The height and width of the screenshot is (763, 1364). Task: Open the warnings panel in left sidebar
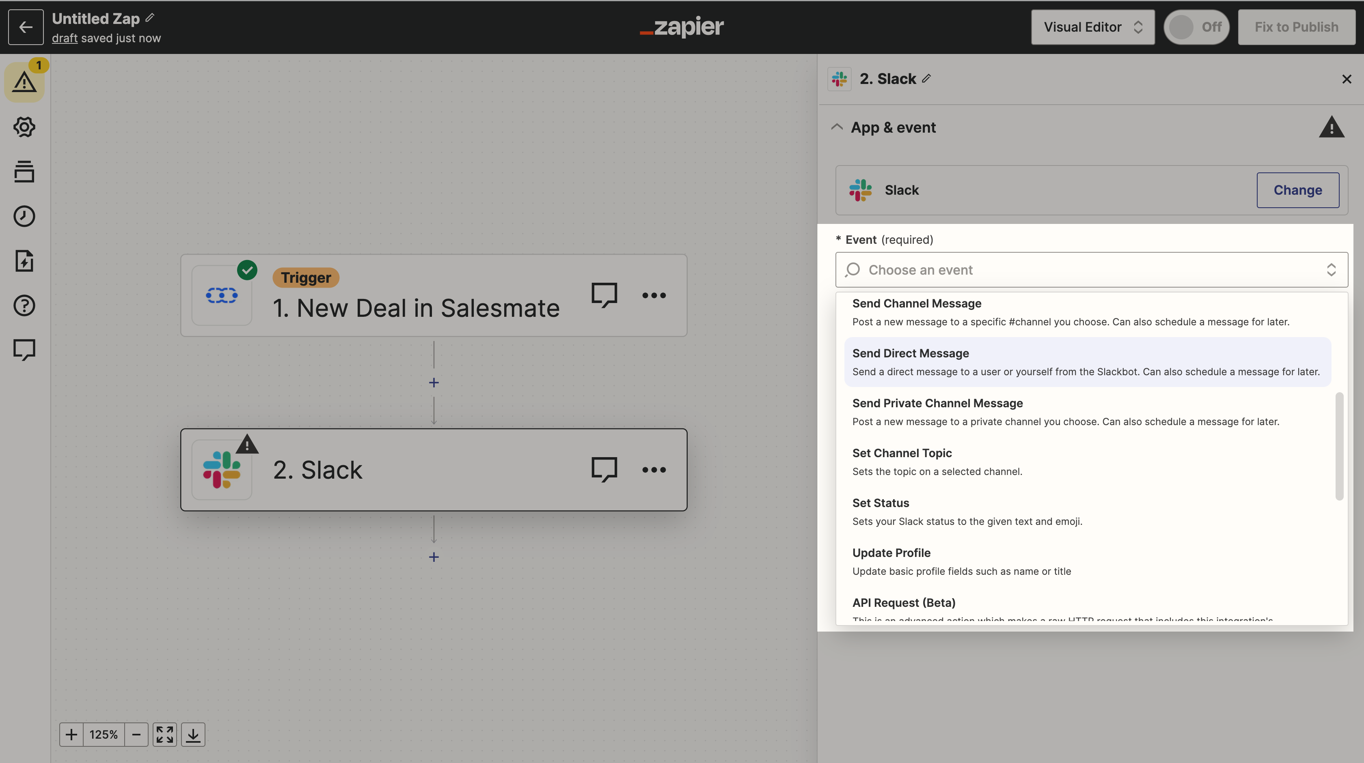click(x=24, y=82)
